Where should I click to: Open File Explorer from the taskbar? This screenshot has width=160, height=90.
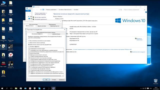pyautogui.click(x=16, y=88)
